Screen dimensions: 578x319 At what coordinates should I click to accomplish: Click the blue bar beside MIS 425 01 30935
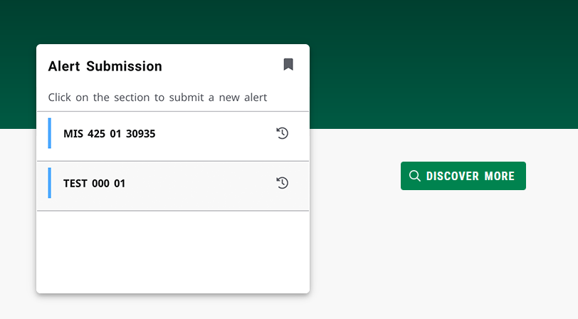pos(50,133)
